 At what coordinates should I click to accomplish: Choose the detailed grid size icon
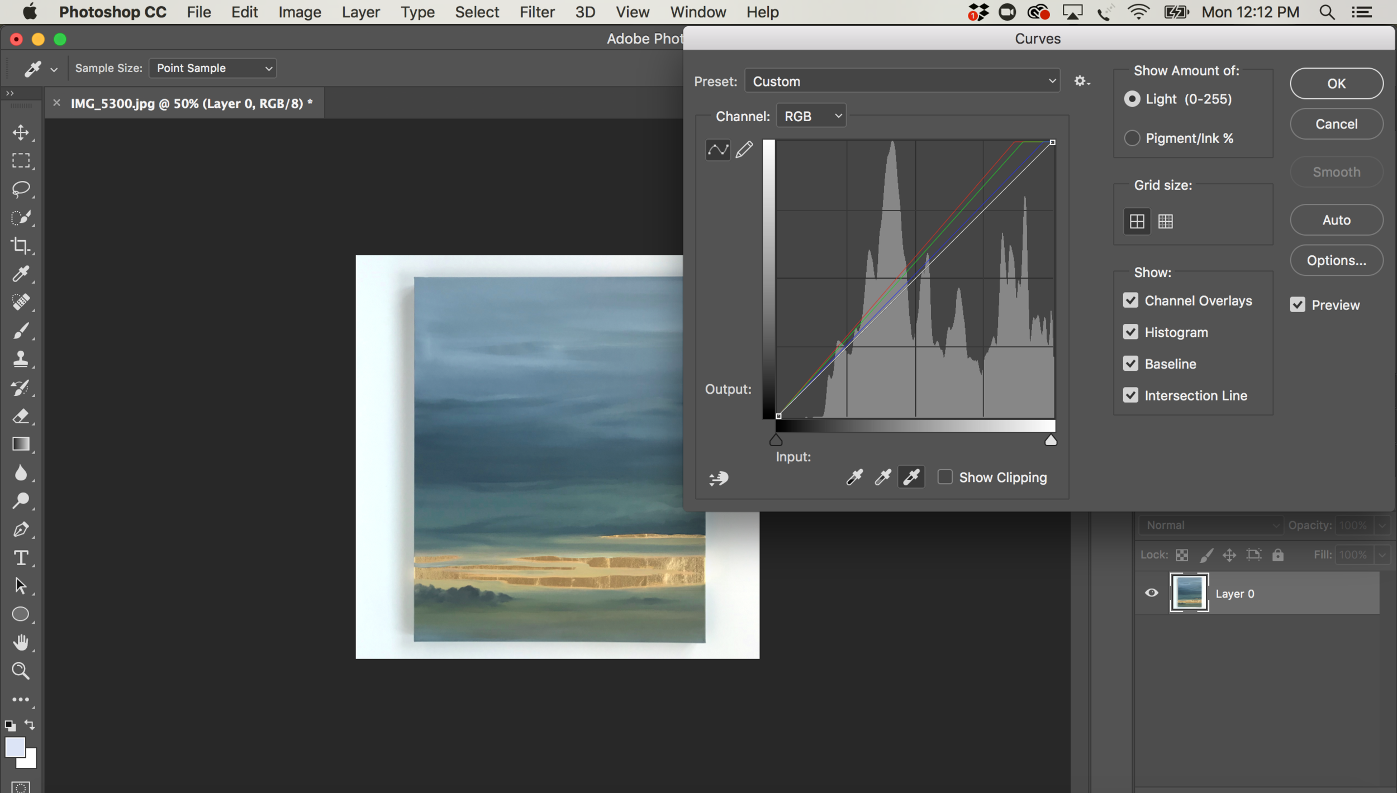click(1166, 222)
